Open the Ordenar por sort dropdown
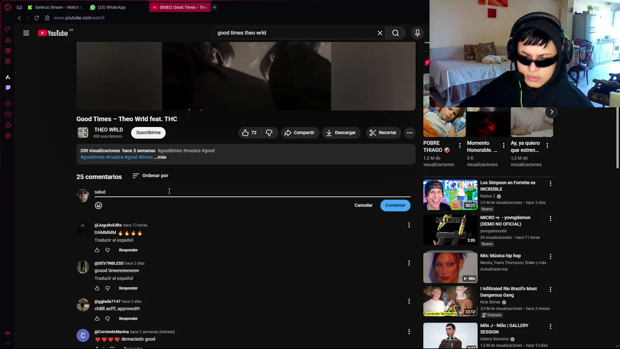Image resolution: width=620 pixels, height=349 pixels. [150, 175]
